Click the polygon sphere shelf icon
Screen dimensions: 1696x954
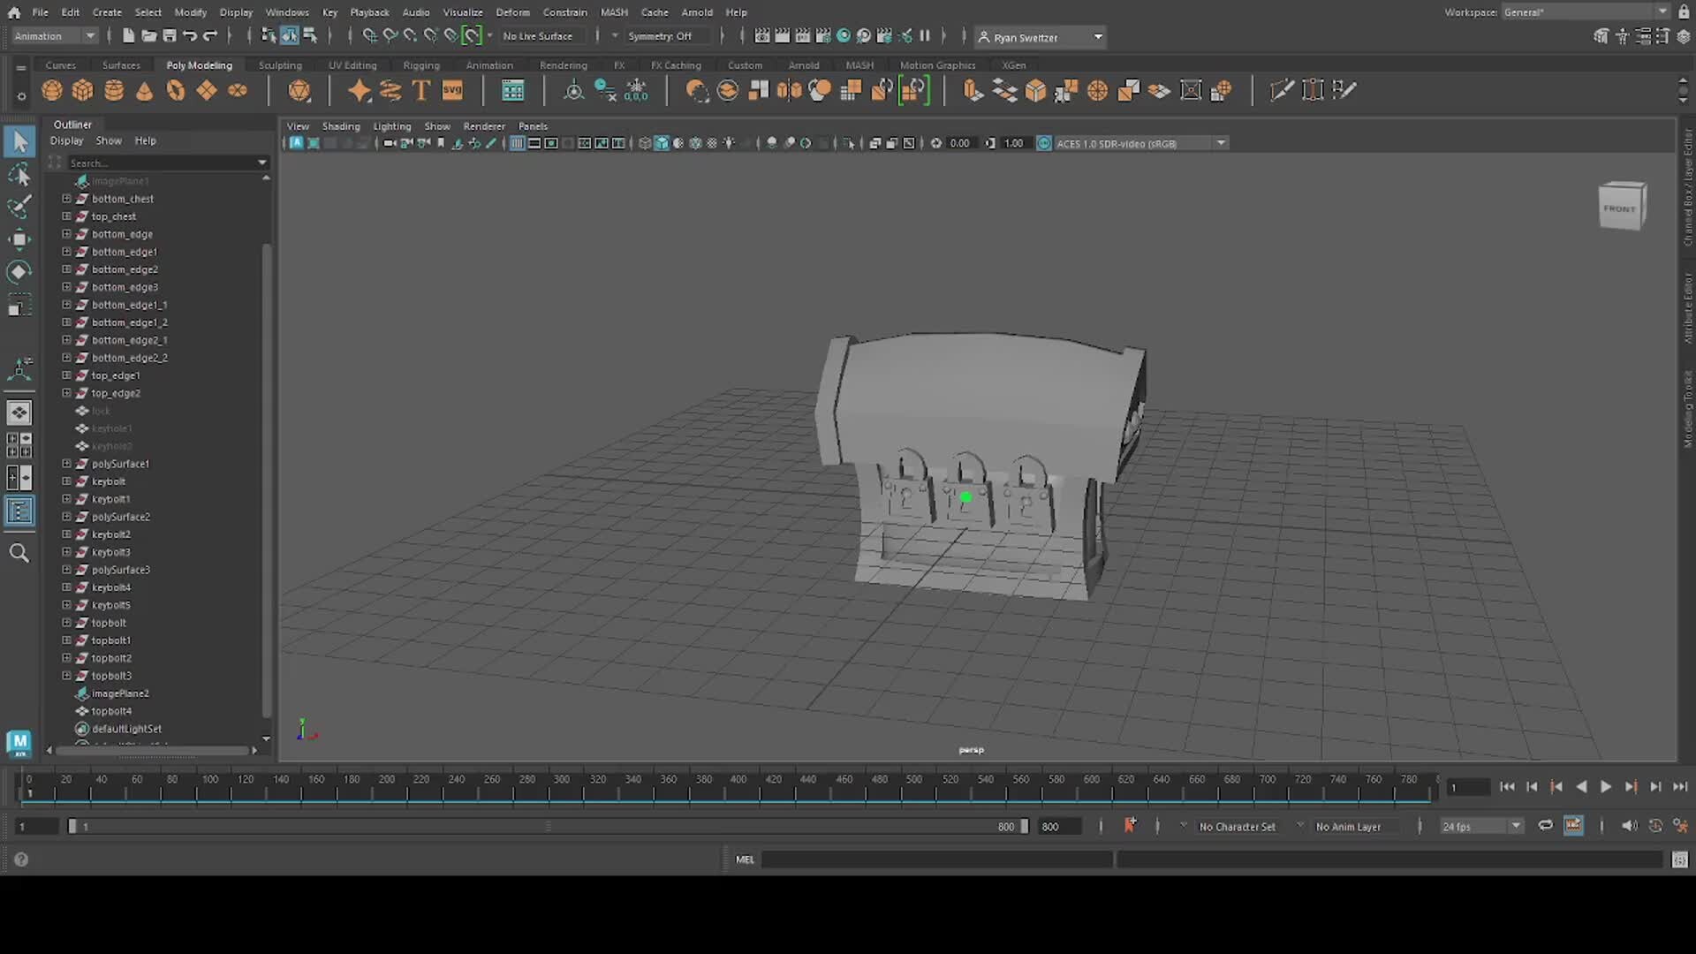tap(52, 90)
